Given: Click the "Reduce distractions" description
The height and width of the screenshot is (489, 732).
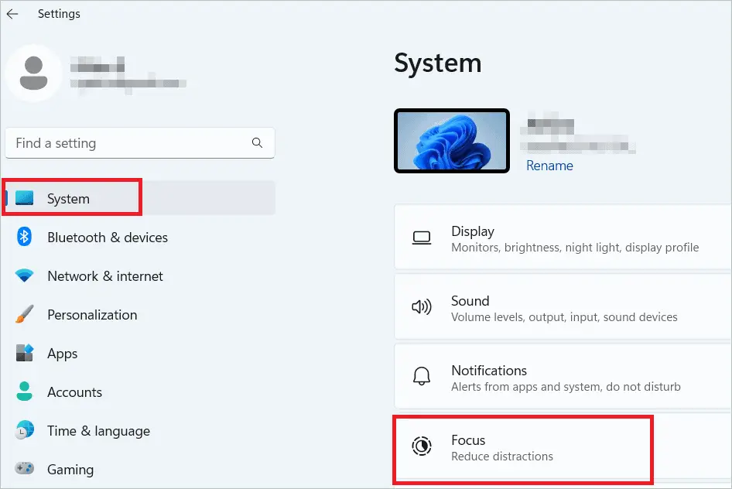Looking at the screenshot, I should 502,457.
